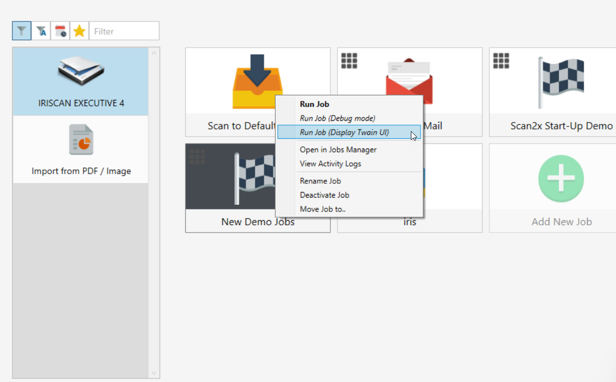Select Run Job (Debug mode) option
The image size is (616, 382).
[x=337, y=118]
